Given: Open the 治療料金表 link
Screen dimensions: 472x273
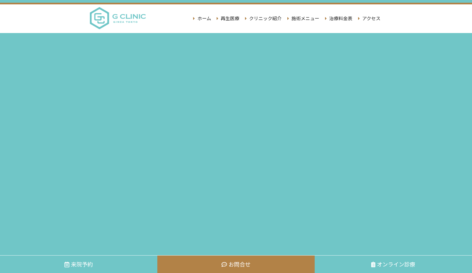Looking at the screenshot, I should point(340,19).
